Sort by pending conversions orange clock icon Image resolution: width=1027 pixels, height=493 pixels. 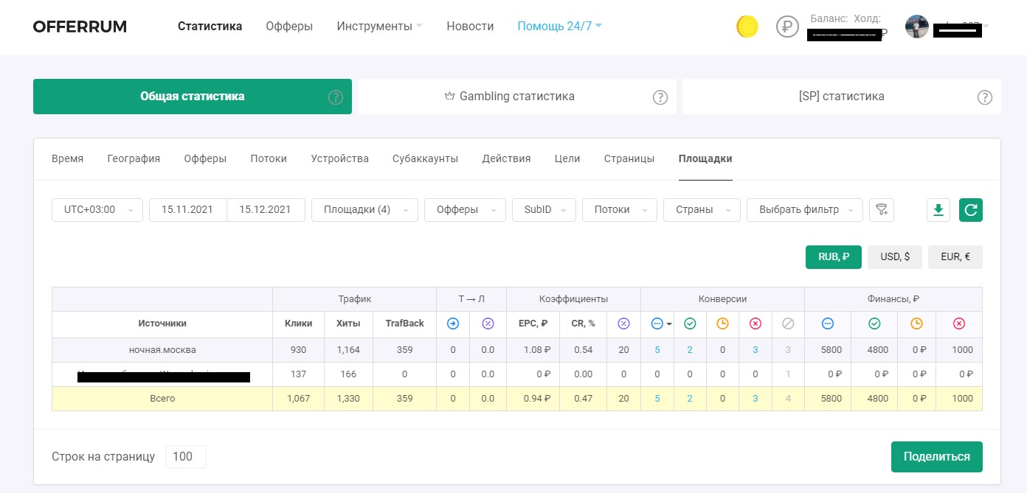[x=722, y=324]
